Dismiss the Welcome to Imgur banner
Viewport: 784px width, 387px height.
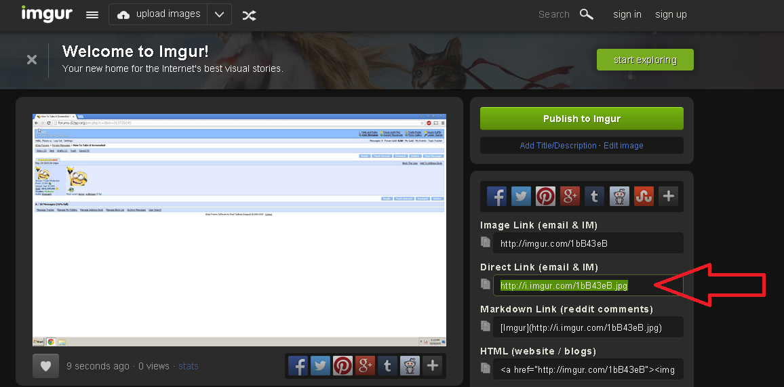pyautogui.click(x=31, y=60)
